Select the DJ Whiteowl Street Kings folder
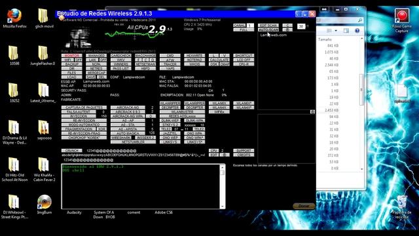Image resolution: width=419 pixels, height=236 pixels. (x=14, y=206)
